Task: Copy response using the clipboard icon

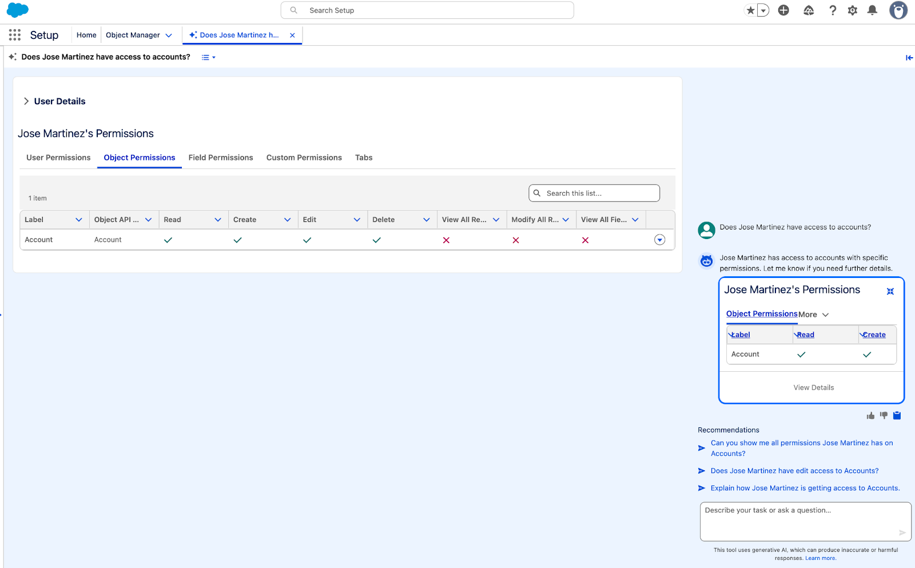Action: click(x=896, y=415)
